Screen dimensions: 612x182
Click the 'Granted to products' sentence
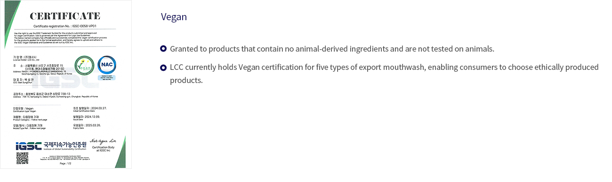pyautogui.click(x=332, y=49)
